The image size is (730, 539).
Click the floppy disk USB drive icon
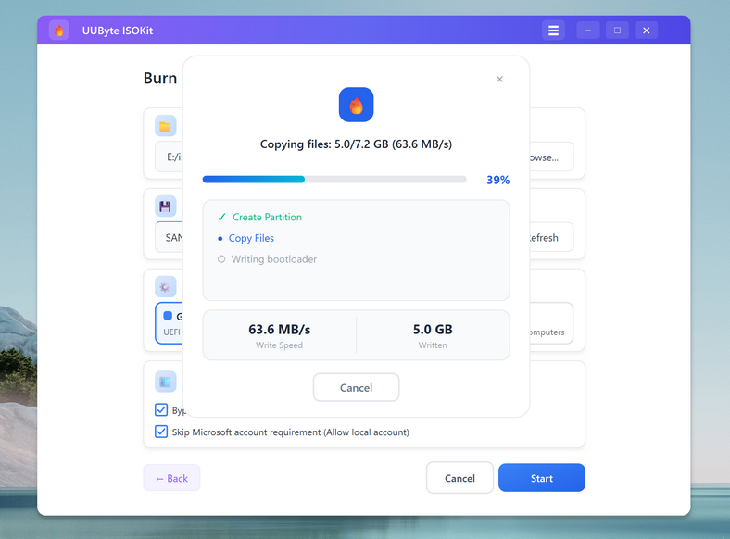(166, 207)
